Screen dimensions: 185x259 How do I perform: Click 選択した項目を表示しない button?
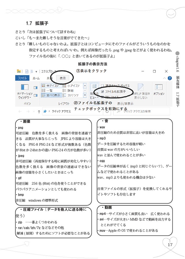141,92
